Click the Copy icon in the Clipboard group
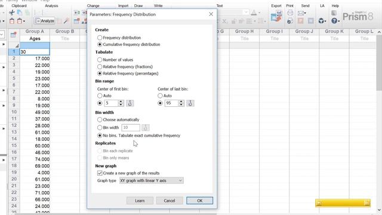Viewport: 382px width, 215px height. (x=20, y=13)
